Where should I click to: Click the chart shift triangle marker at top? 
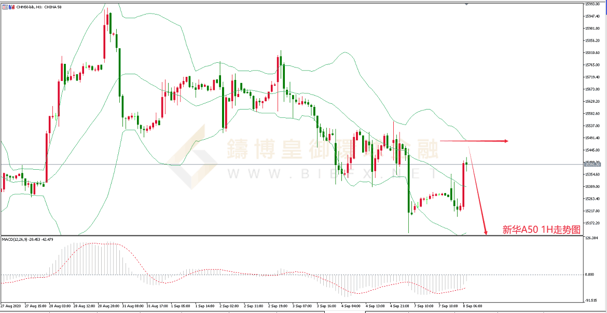pos(466,4)
